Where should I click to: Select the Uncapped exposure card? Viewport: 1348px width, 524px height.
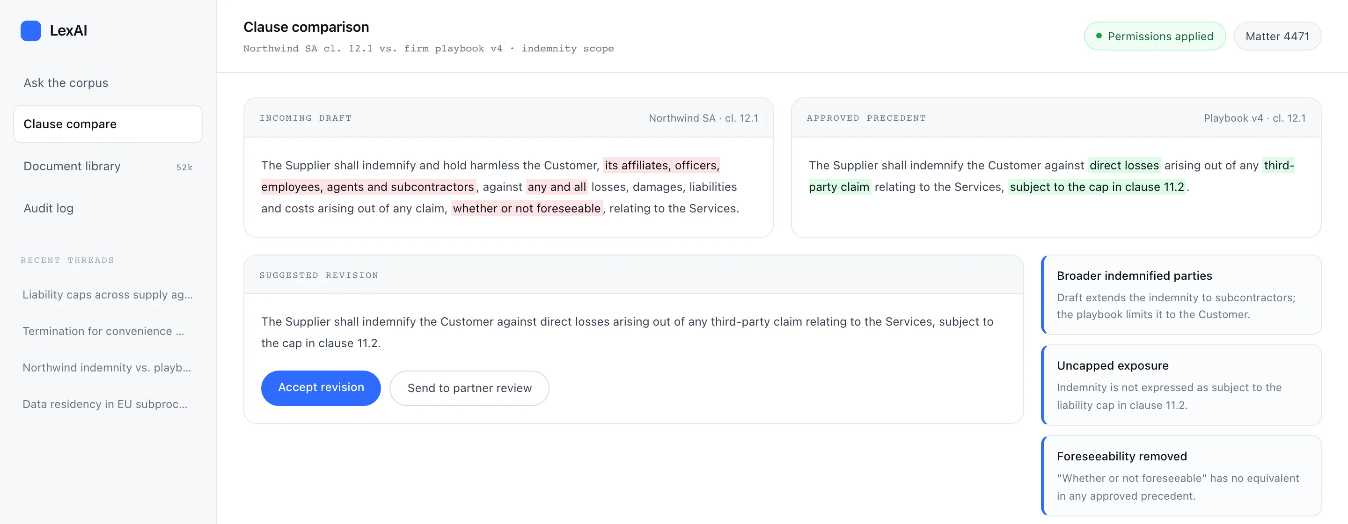[1181, 385]
